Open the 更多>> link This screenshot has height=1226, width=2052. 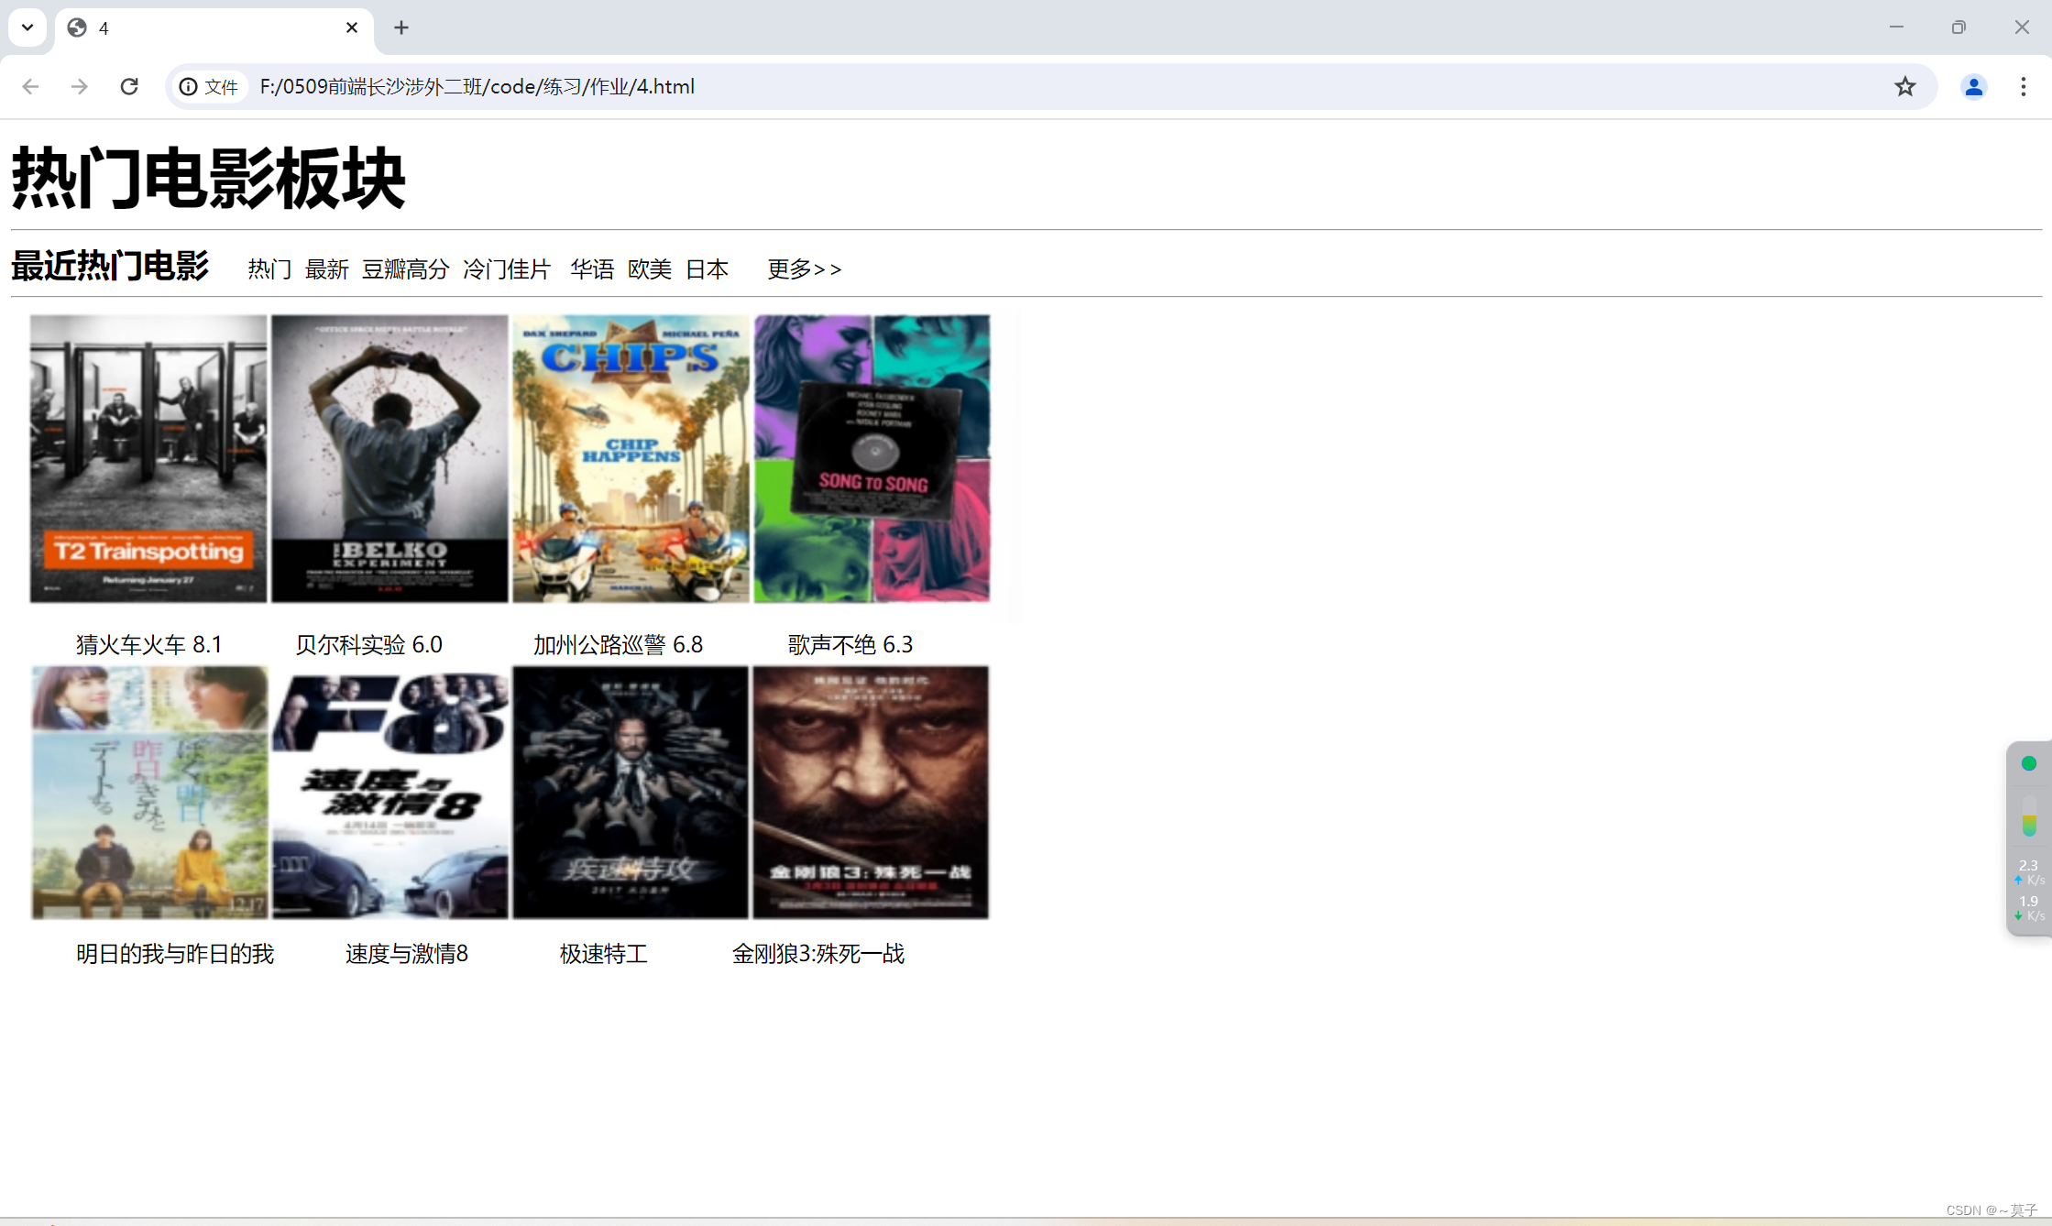(804, 269)
